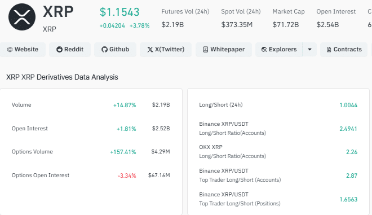Select the Open Interest header label
Screen dimensions: 372x215
point(336,11)
